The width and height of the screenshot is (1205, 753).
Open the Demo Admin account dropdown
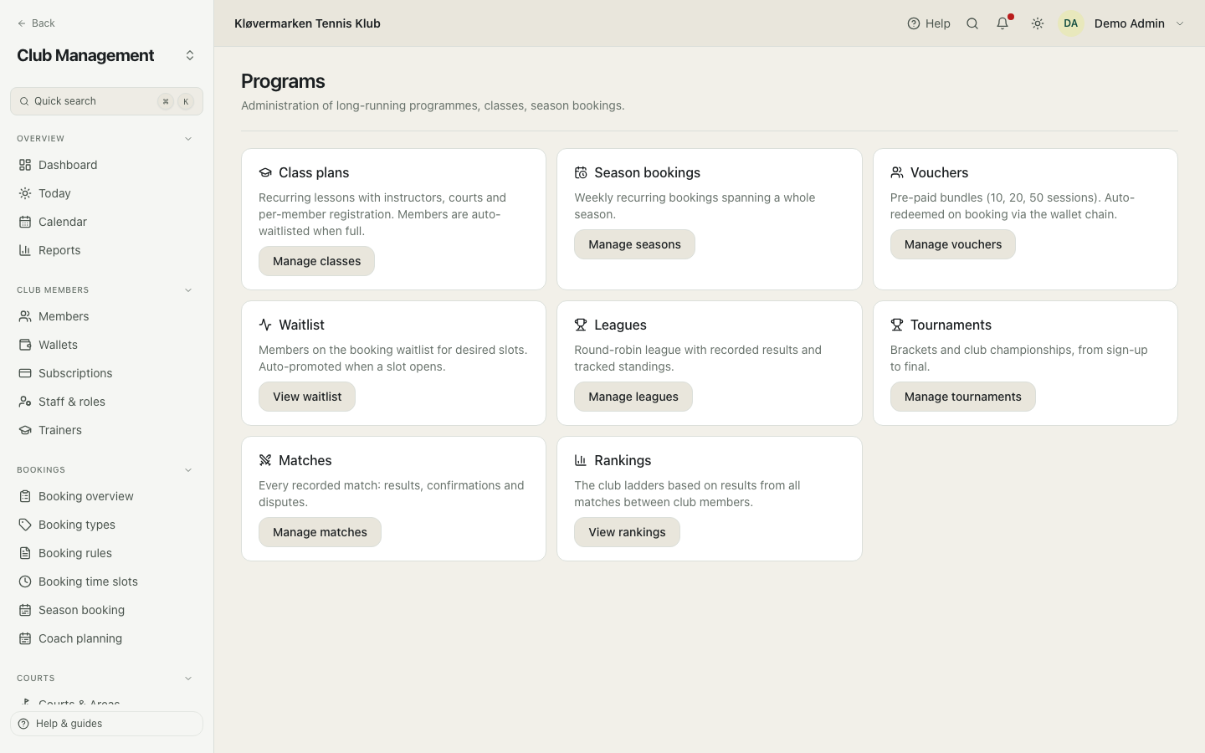tap(1122, 23)
